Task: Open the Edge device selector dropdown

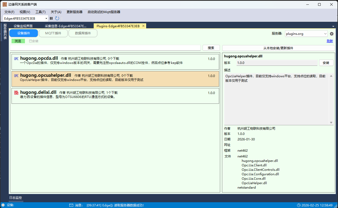Action: 46,18
